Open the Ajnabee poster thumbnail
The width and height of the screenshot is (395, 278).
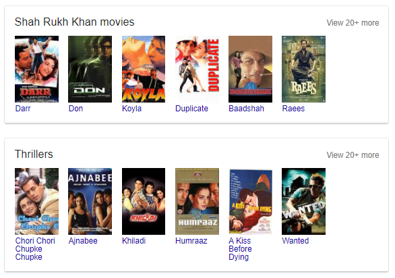(90, 201)
